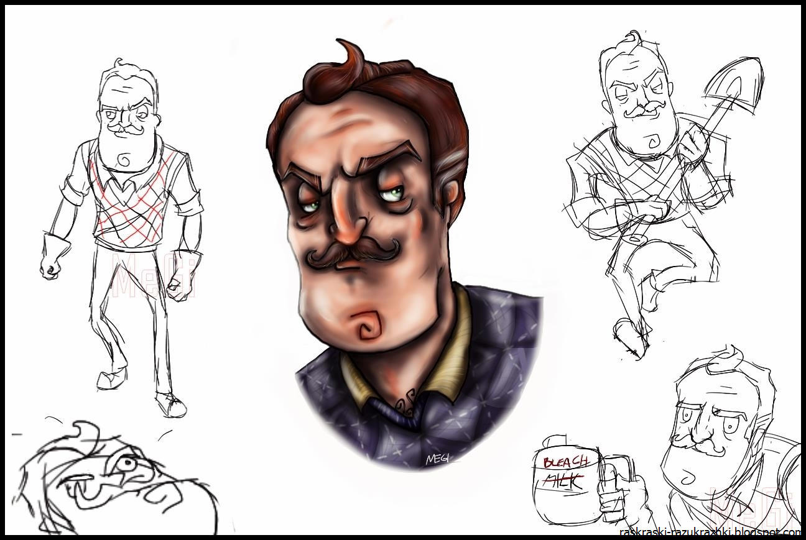Click the BLEACH text on the mug
This screenshot has height=540, width=806.
point(566,462)
